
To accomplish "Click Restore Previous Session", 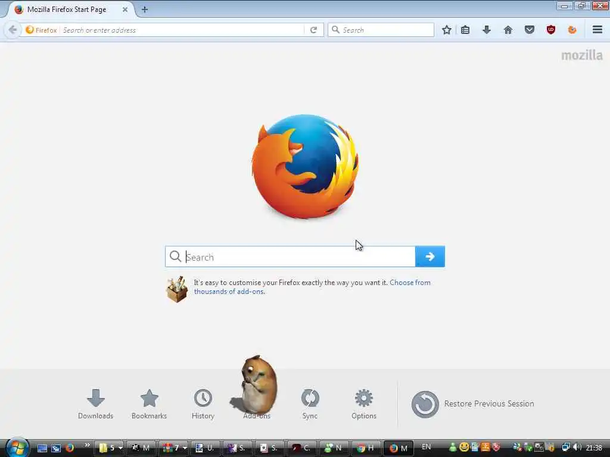I will (472, 404).
